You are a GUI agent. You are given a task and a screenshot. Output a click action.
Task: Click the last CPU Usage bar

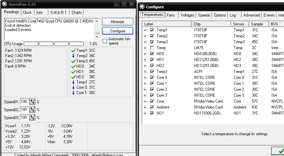coord(77,44)
